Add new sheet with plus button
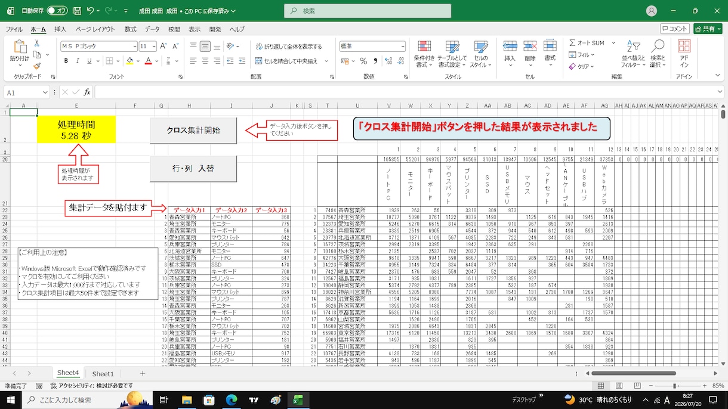 coord(142,373)
